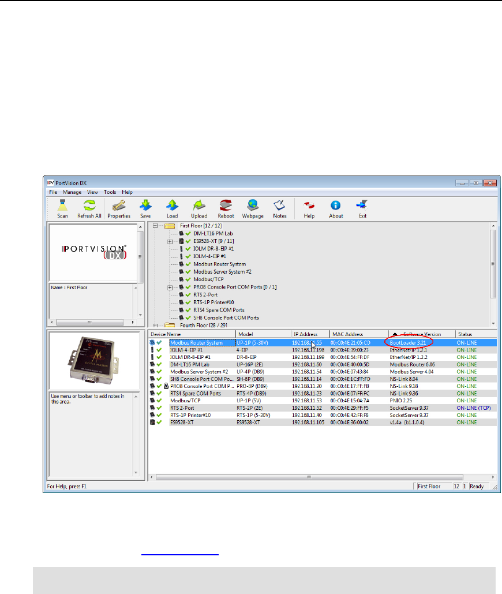The width and height of the screenshot is (502, 594).
Task: Select Modbus Server System #2 in tree
Action: click(222, 272)
